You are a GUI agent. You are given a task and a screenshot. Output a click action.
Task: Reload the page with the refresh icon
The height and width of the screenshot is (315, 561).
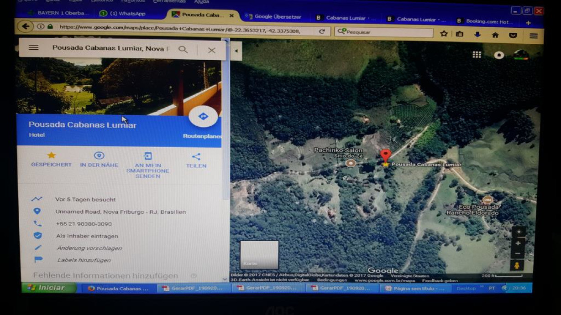click(322, 31)
